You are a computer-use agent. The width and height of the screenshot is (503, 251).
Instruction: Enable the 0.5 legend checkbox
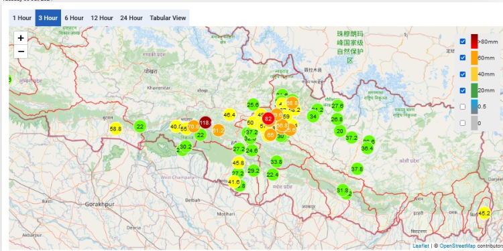pos(463,107)
